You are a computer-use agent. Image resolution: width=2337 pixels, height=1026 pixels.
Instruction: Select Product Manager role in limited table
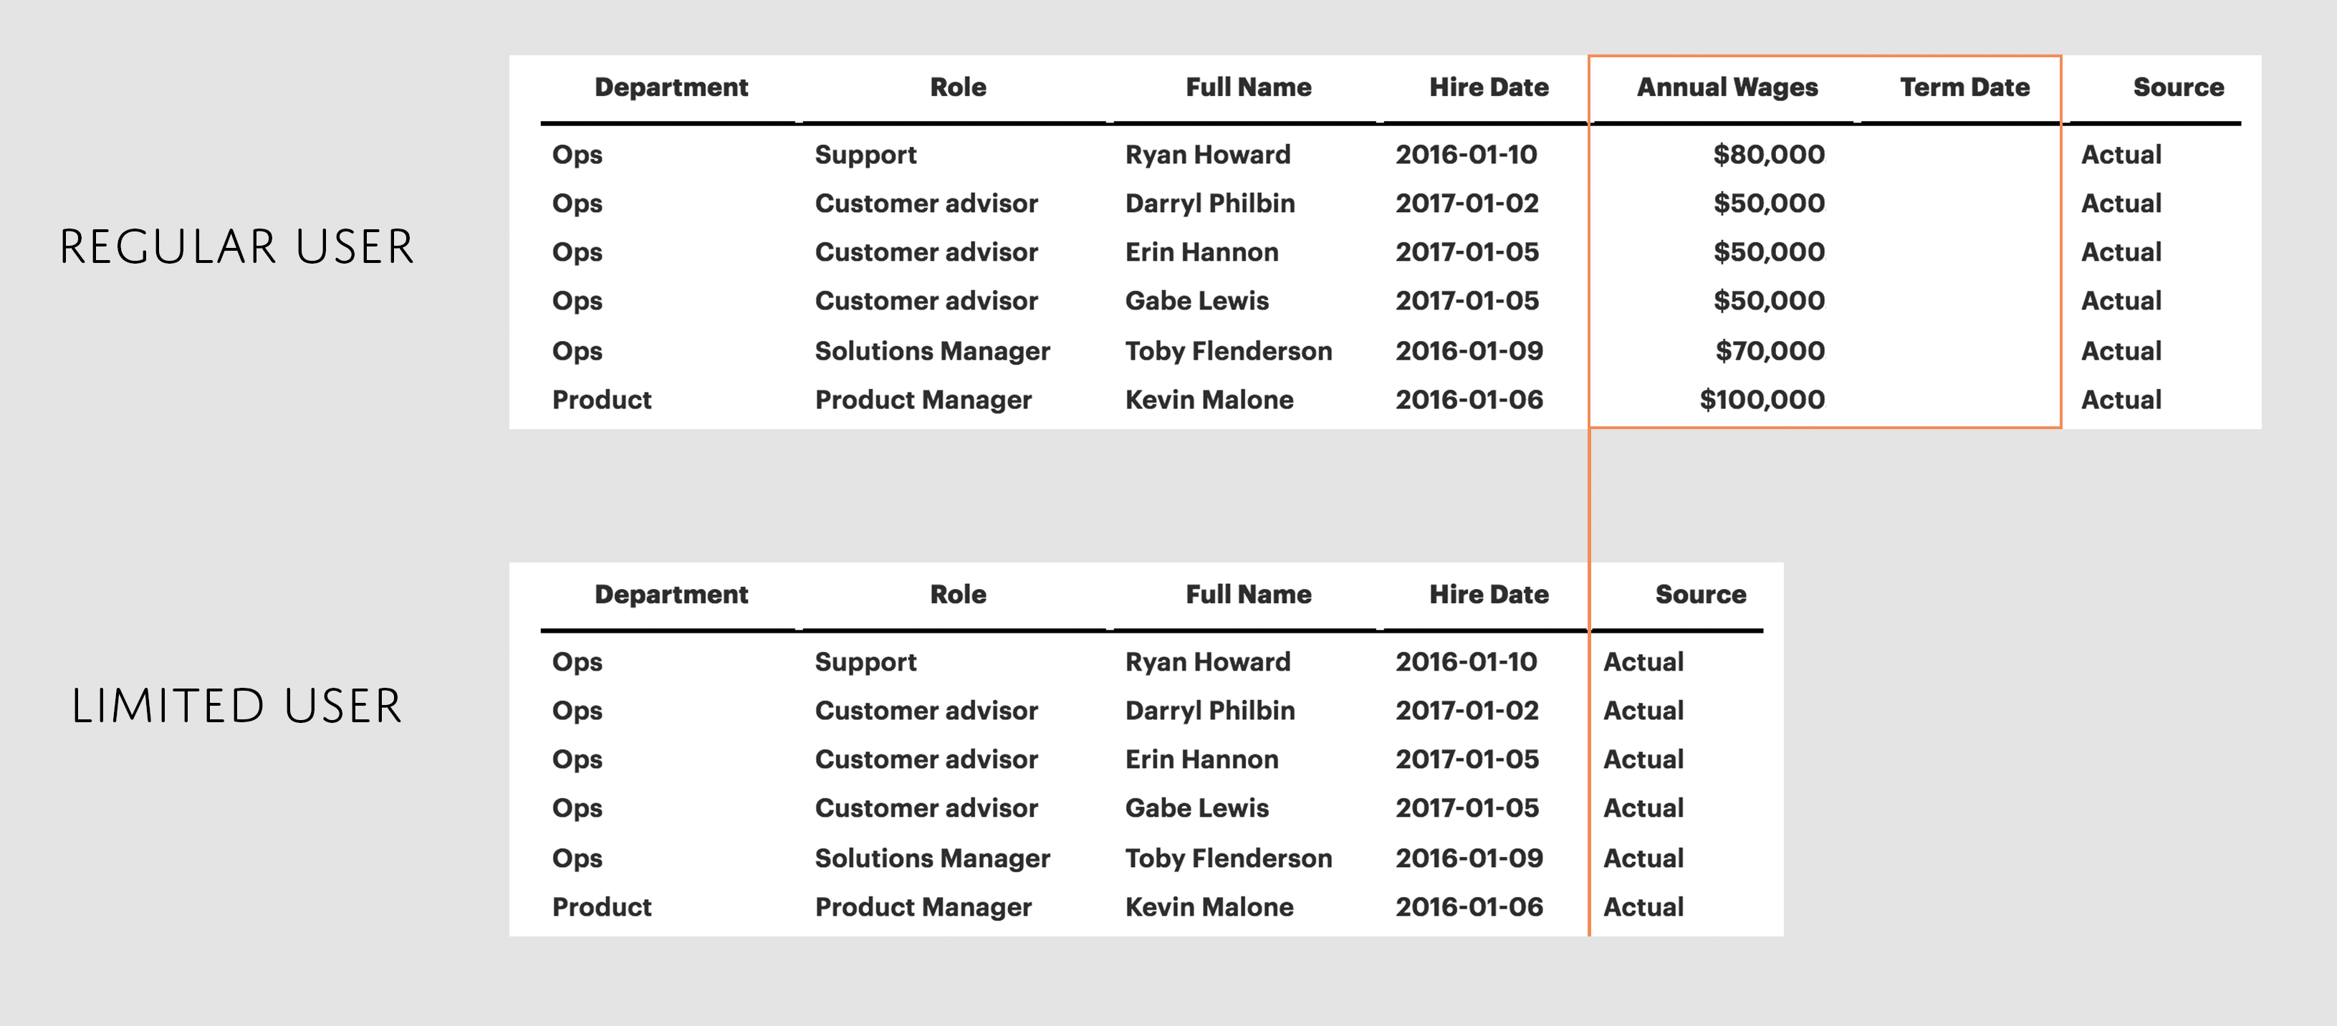tap(923, 906)
